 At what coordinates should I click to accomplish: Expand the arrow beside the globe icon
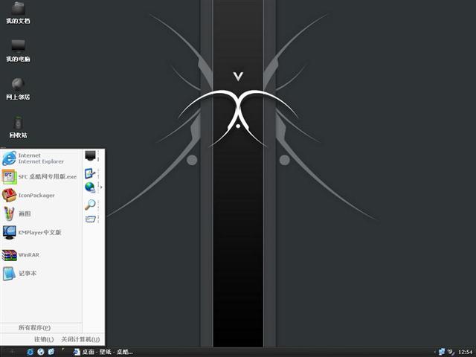[x=101, y=187]
